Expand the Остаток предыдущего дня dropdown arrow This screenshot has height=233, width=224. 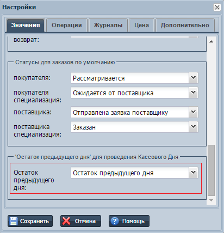click(x=194, y=173)
